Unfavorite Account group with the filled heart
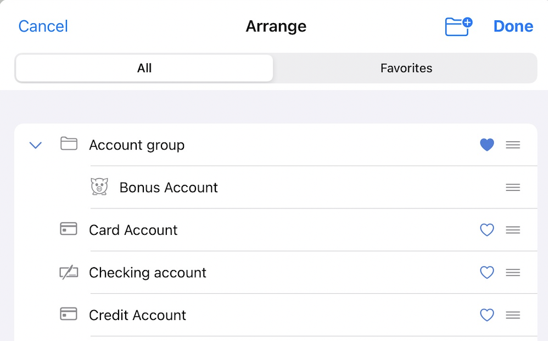The height and width of the screenshot is (341, 548). click(x=487, y=145)
